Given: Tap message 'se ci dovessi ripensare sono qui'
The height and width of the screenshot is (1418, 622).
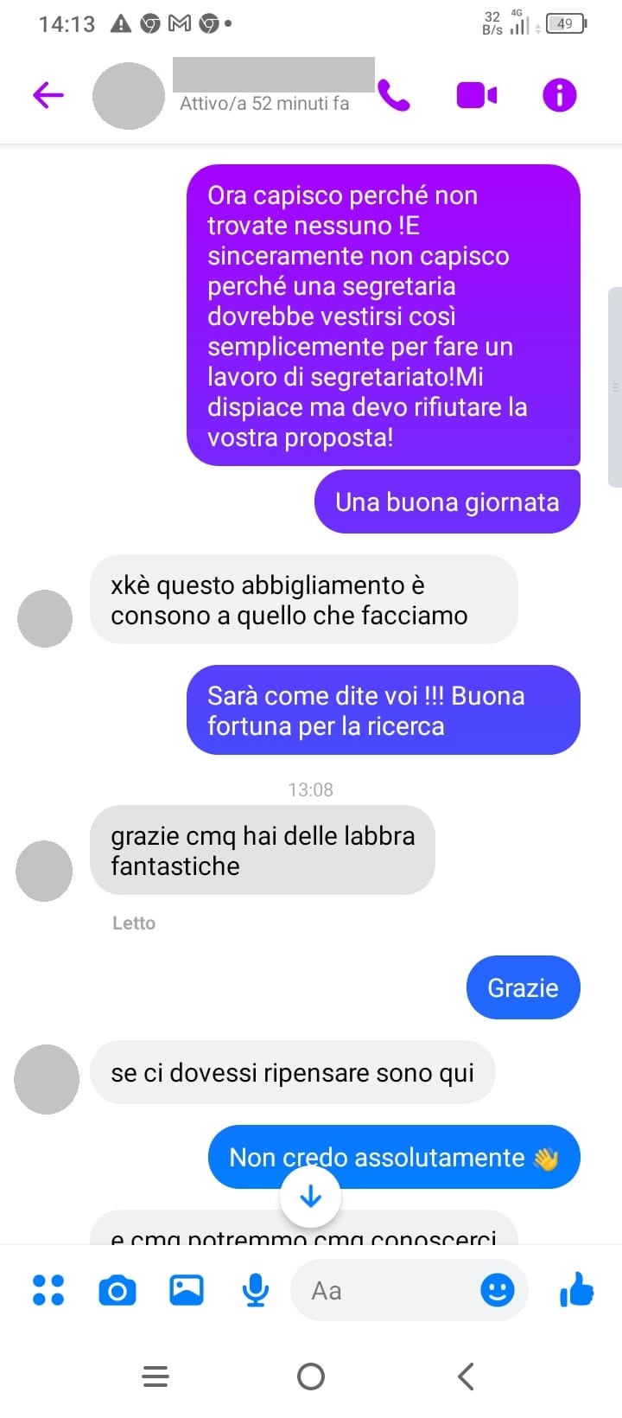Looking at the screenshot, I should 293,1072.
